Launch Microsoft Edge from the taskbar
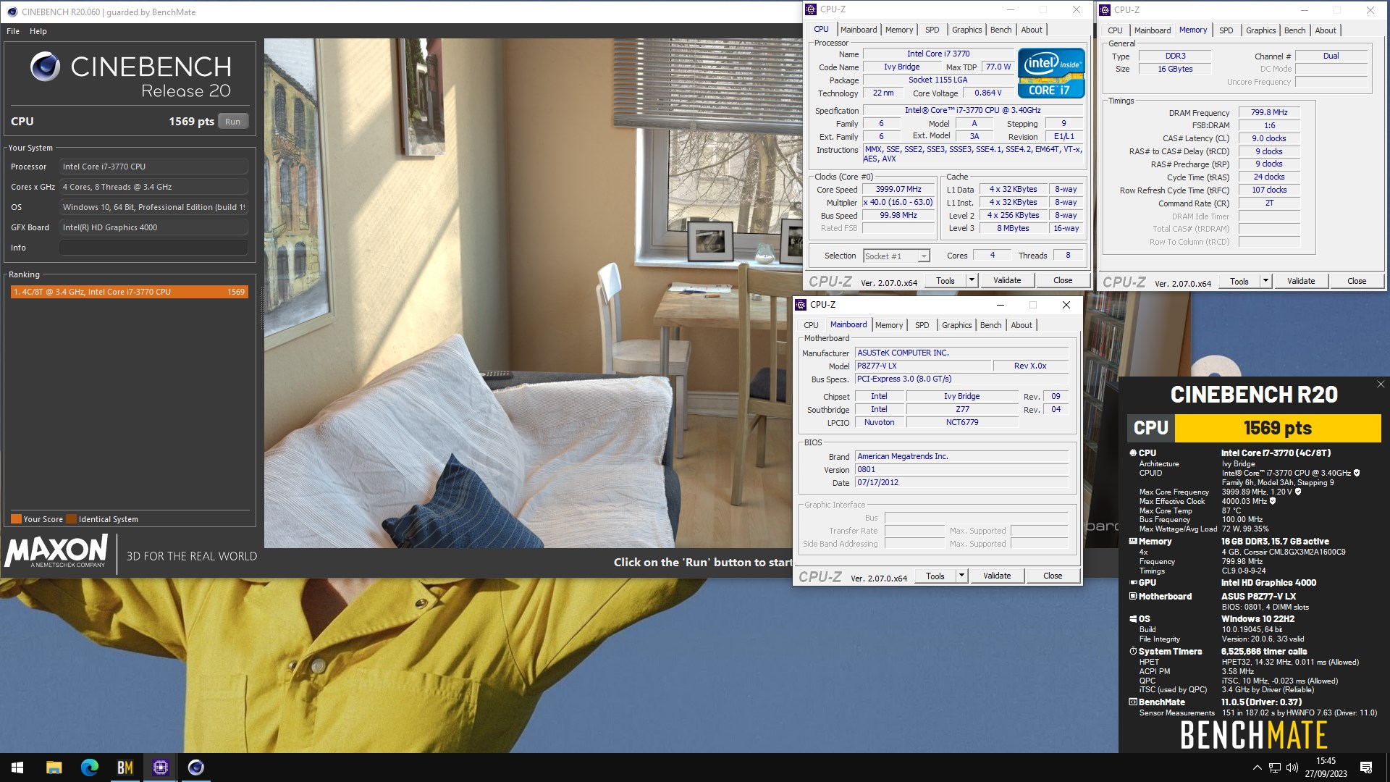This screenshot has width=1390, height=782. pos(89,768)
